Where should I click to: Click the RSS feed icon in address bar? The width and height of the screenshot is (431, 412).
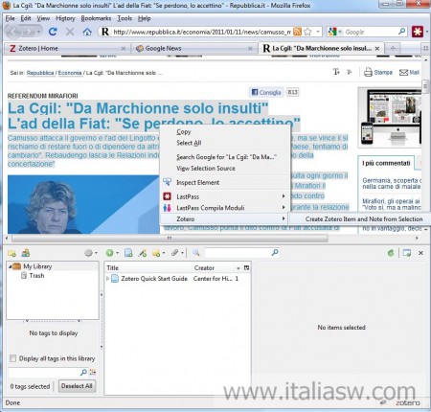point(297,32)
